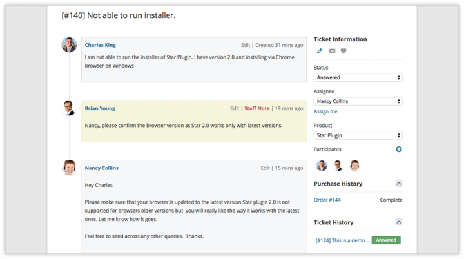Click Nancy Collins's avatar in thread

click(69, 168)
